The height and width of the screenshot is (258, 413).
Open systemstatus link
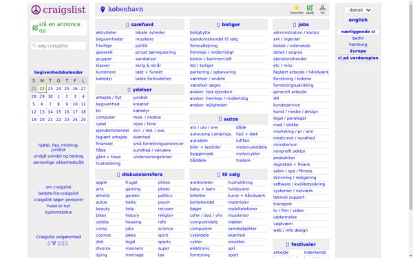point(59,213)
